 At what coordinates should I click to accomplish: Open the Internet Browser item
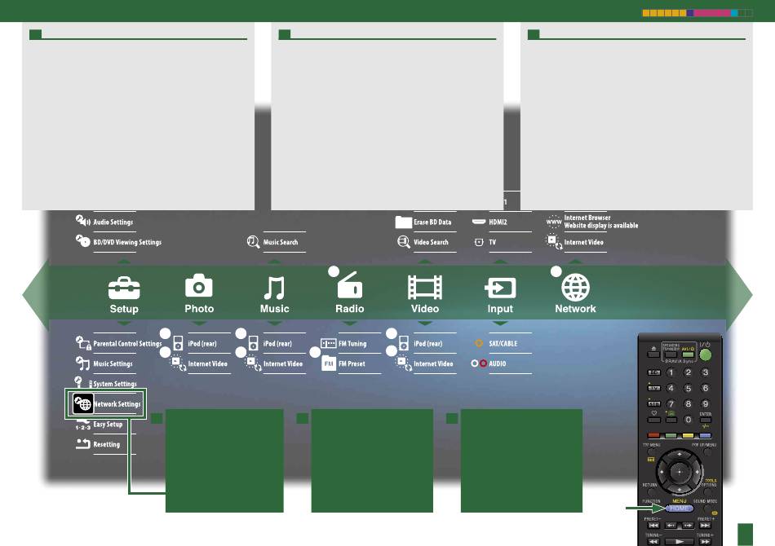[x=591, y=222]
